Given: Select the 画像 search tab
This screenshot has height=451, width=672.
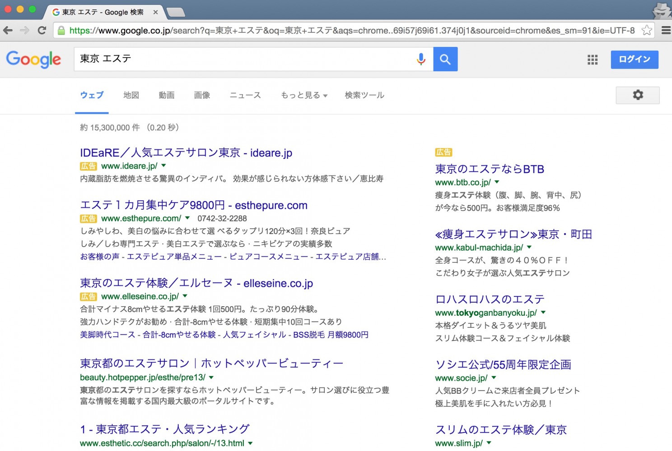Looking at the screenshot, I should tap(202, 95).
